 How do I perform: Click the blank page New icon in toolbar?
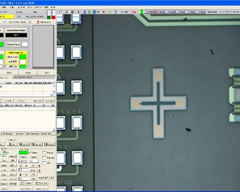(60, 12)
